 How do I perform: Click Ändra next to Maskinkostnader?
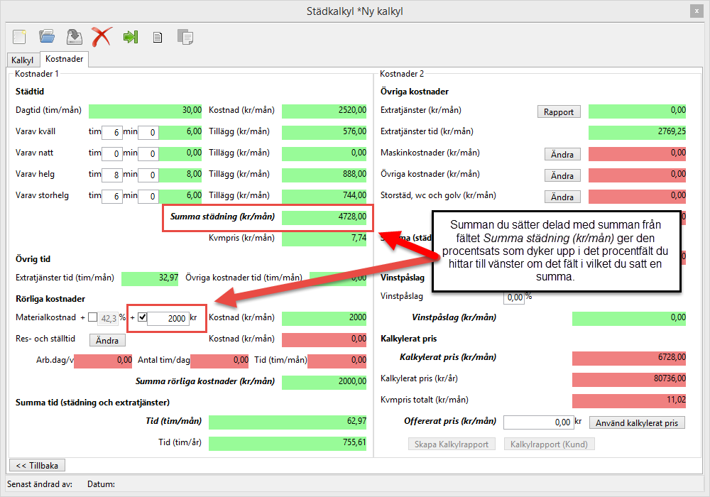(x=562, y=154)
